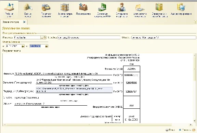
Task: Click the ellipsis select button of Инвестор field
Action: click(x=42, y=37)
